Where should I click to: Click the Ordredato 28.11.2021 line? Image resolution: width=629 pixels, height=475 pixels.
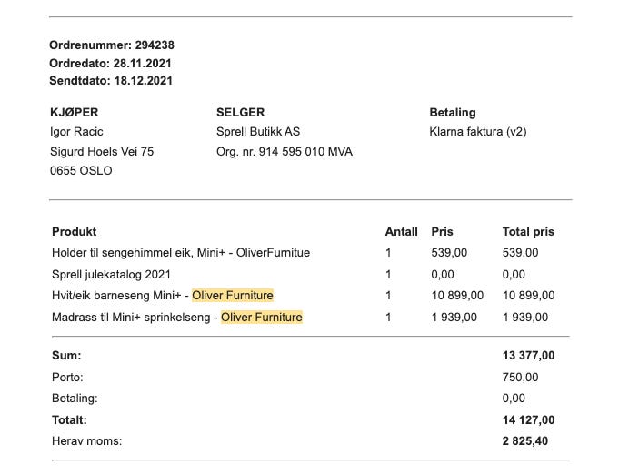tap(110, 64)
